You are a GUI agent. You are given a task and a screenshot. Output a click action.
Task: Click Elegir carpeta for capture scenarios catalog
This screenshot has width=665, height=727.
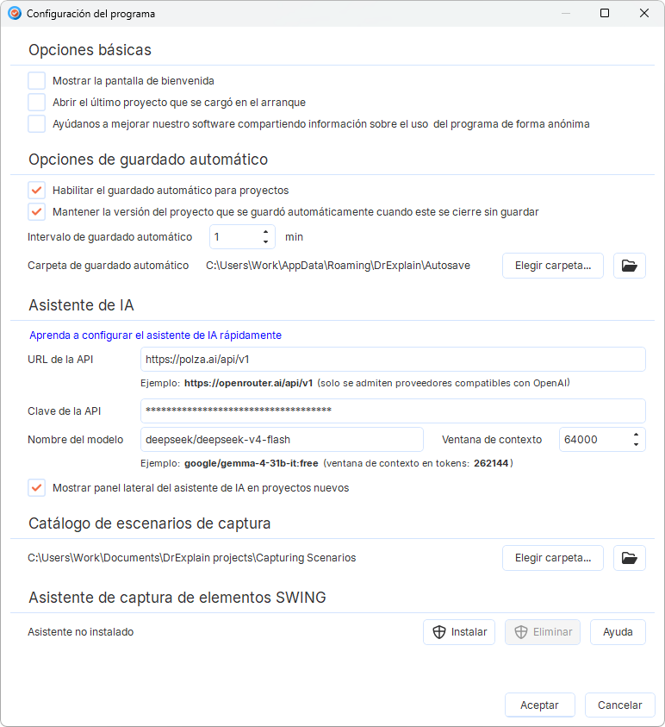[553, 558]
